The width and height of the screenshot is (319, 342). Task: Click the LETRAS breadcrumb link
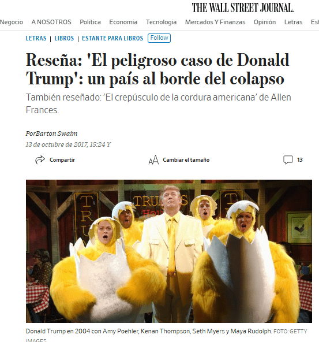point(36,38)
